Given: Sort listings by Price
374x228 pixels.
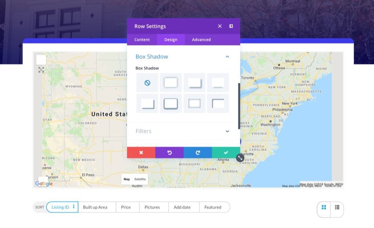Looking at the screenshot, I should pos(126,207).
